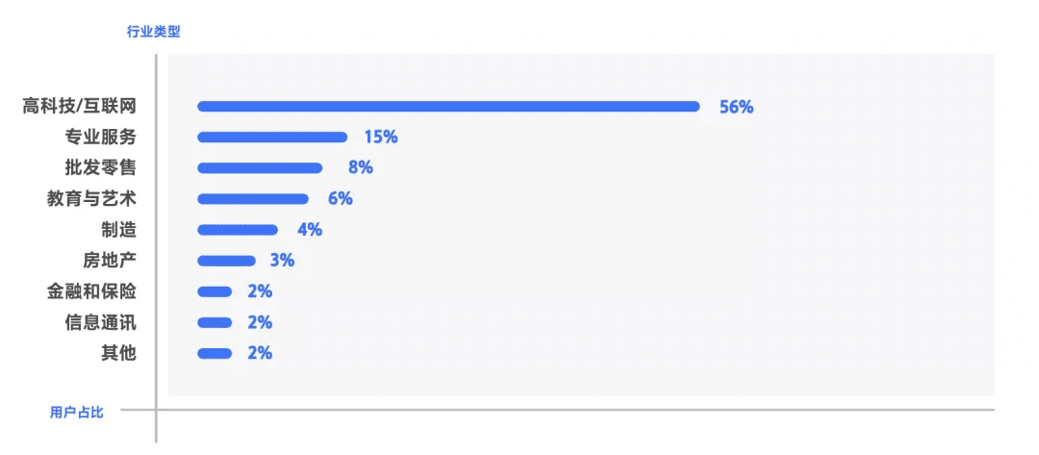Click the 金融和保险 category label

91,291
